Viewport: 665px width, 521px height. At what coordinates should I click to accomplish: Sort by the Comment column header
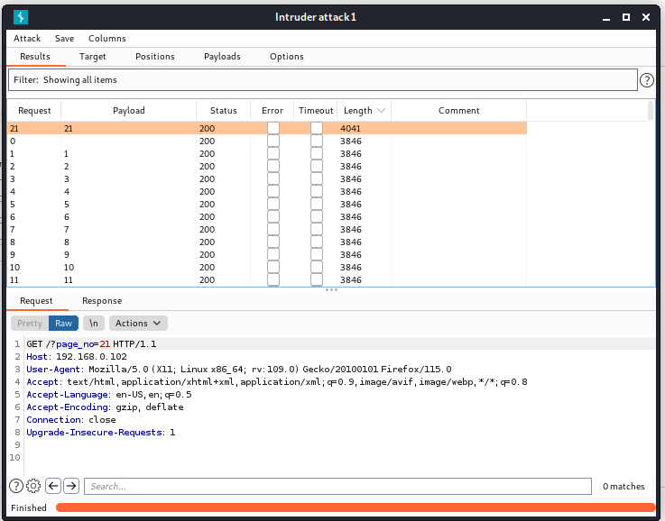coord(459,111)
